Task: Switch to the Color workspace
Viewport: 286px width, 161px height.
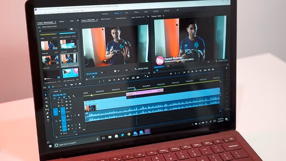Action: pyautogui.click(x=126, y=13)
